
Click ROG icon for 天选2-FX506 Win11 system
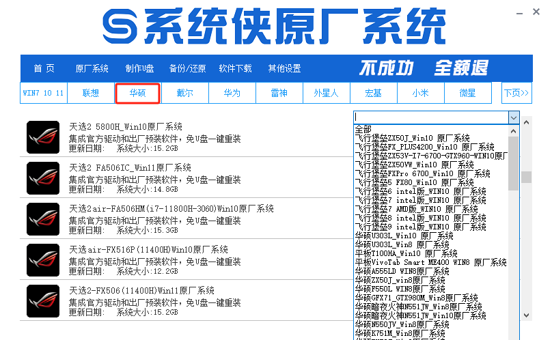click(x=43, y=301)
